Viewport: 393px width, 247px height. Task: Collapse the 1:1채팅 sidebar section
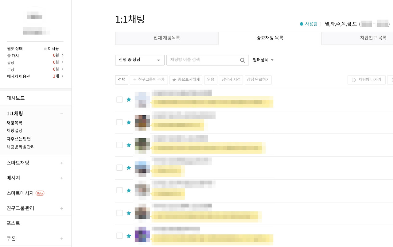[x=61, y=114]
